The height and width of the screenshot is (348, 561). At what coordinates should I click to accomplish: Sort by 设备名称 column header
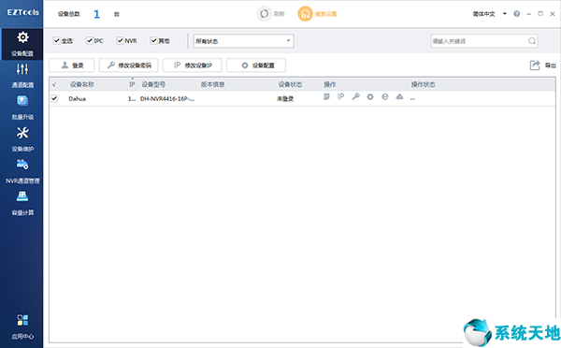coord(82,84)
